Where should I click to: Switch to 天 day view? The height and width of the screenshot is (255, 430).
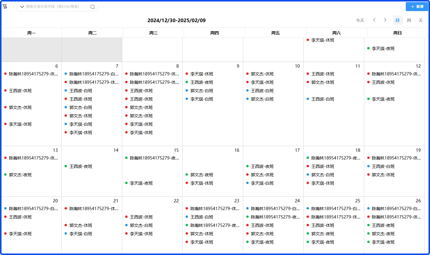click(x=421, y=20)
